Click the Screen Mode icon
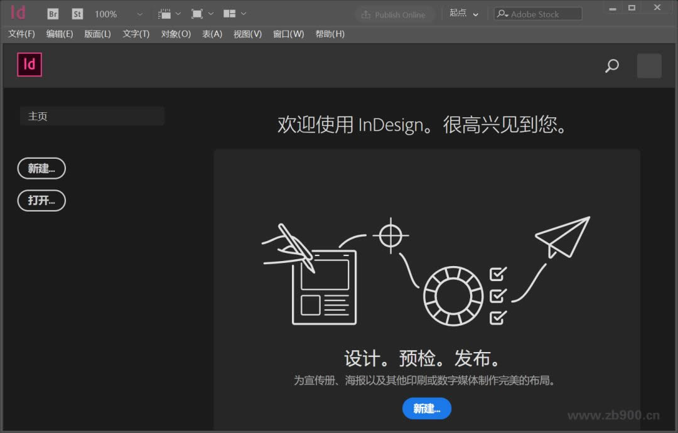 [x=197, y=14]
